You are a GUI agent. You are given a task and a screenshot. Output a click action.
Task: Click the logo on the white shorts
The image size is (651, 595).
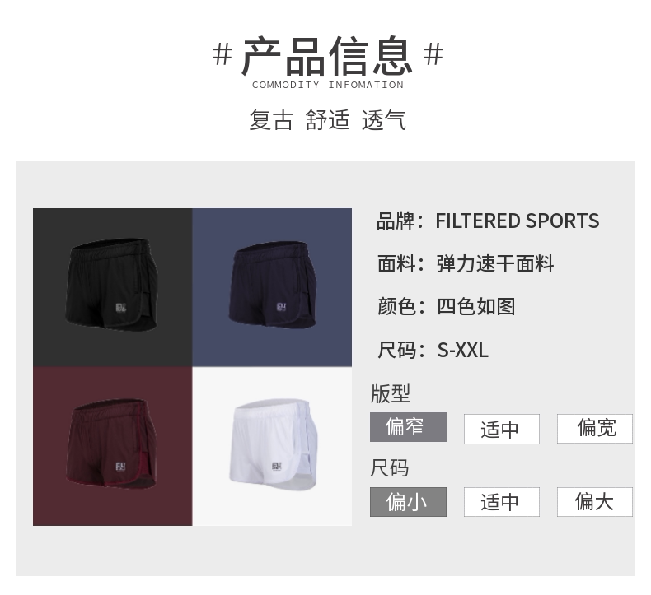click(x=278, y=467)
